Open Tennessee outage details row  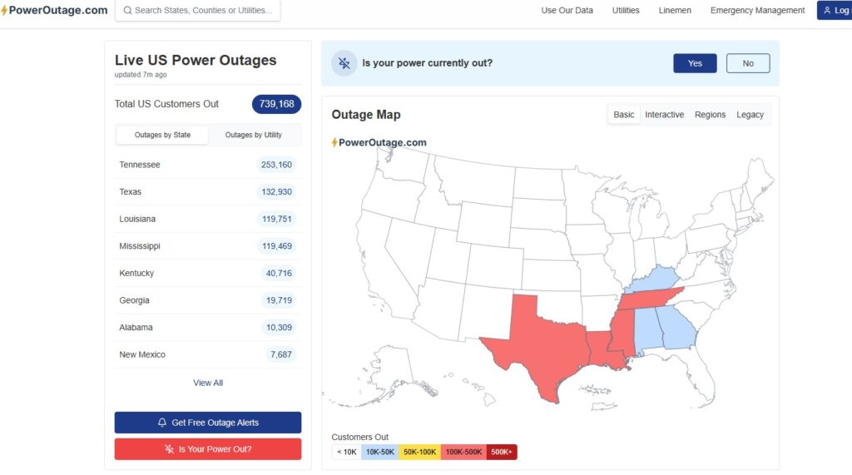207,165
